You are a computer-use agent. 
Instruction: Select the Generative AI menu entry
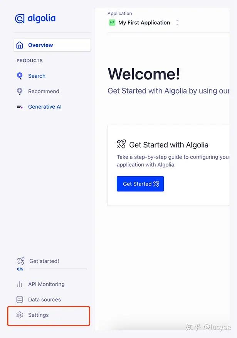coord(44,107)
